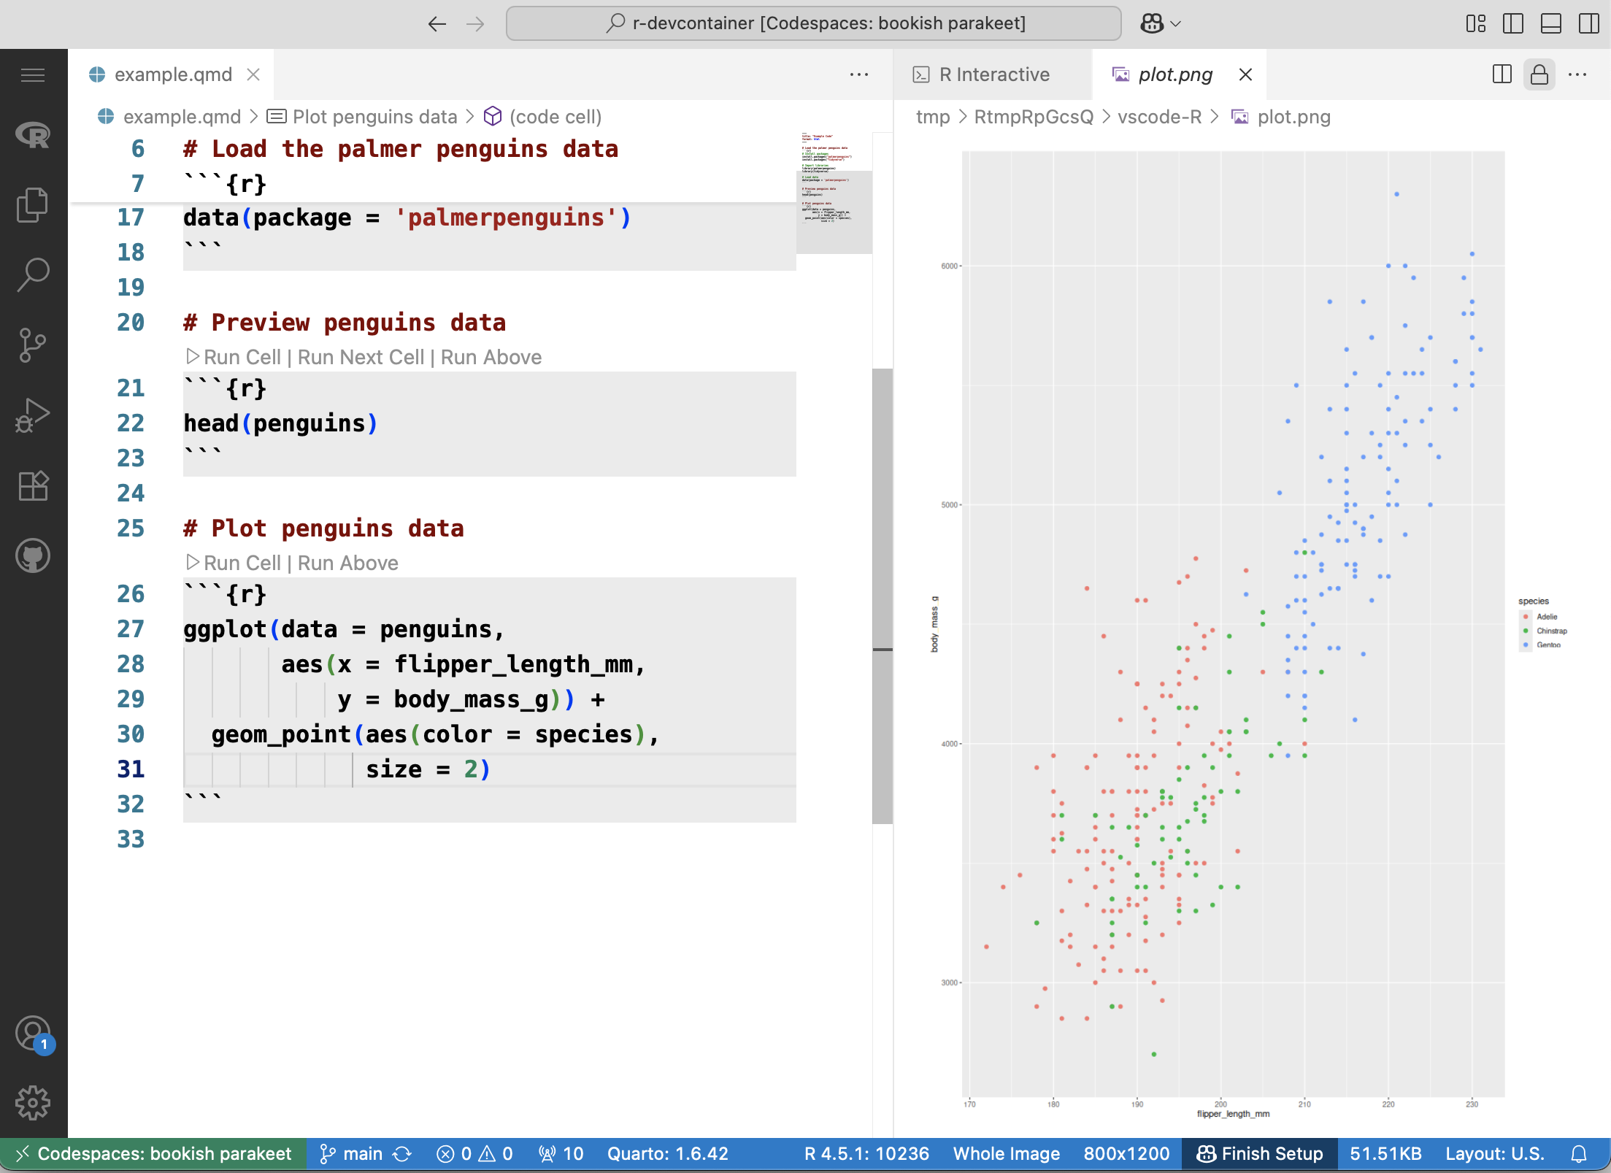1611x1173 pixels.
Task: Run Above for Preview penguins cell
Action: pos(491,357)
